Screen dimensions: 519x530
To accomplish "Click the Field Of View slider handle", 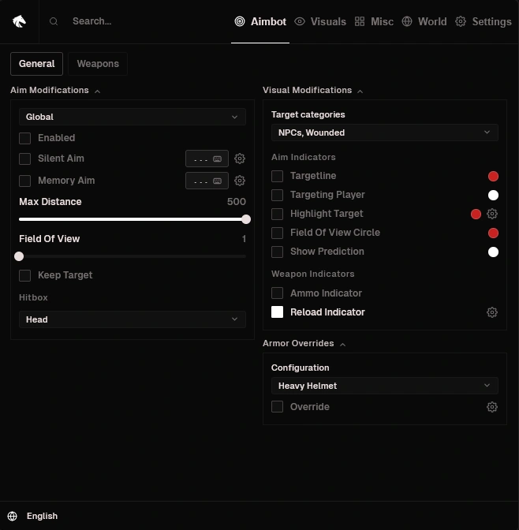I will click(x=19, y=256).
